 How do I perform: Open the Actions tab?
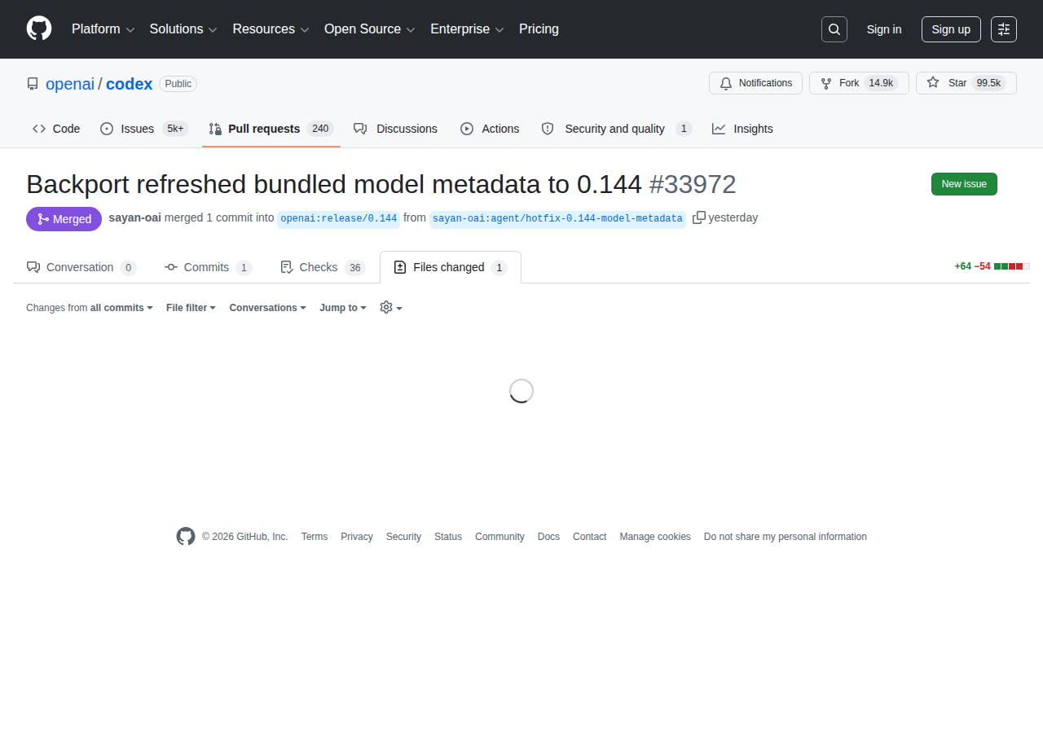pyautogui.click(x=490, y=129)
